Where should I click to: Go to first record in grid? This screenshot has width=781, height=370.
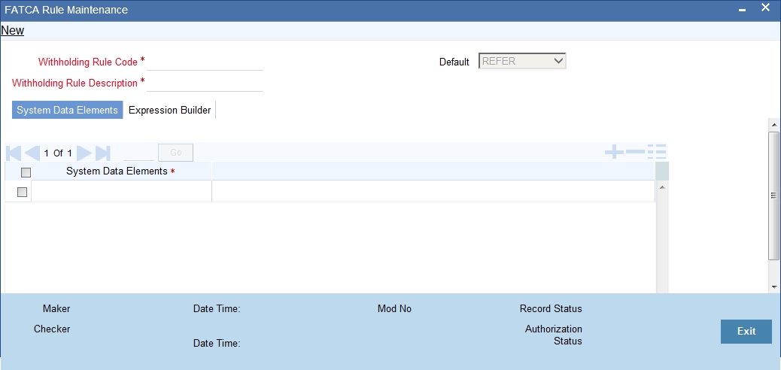[14, 153]
